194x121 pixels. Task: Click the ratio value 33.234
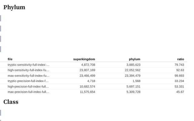(x=178, y=81)
